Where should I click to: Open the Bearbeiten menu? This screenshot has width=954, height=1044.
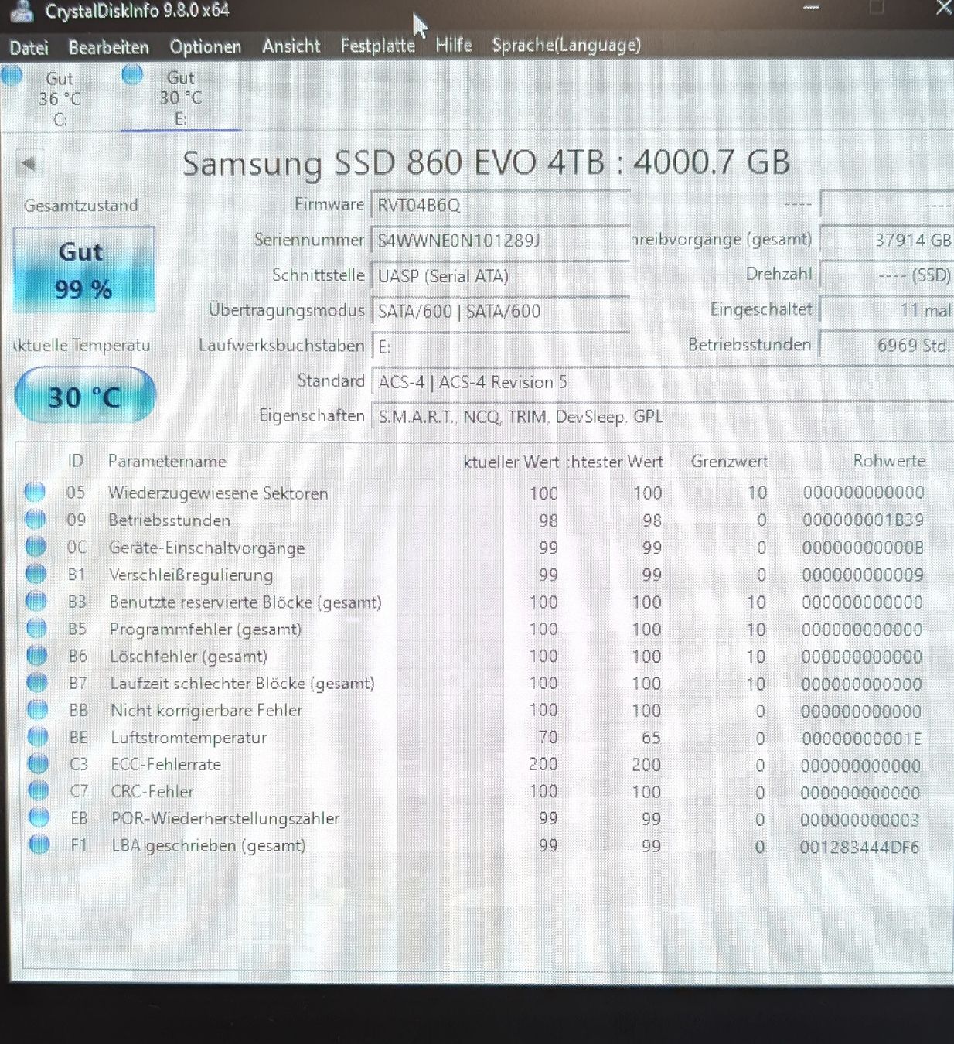109,48
